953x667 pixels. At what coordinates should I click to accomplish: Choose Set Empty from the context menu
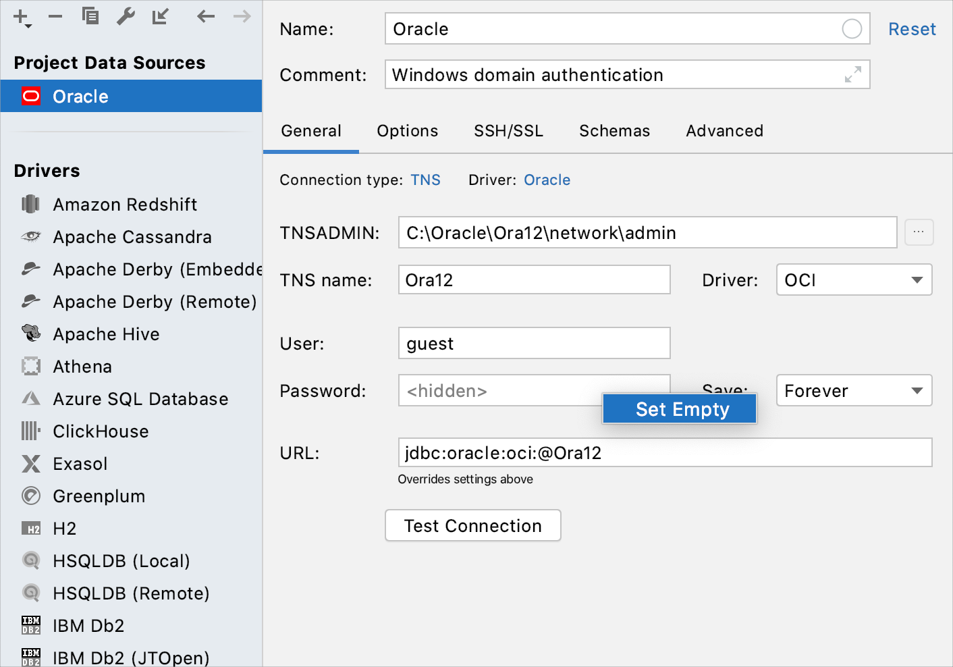pyautogui.click(x=680, y=409)
